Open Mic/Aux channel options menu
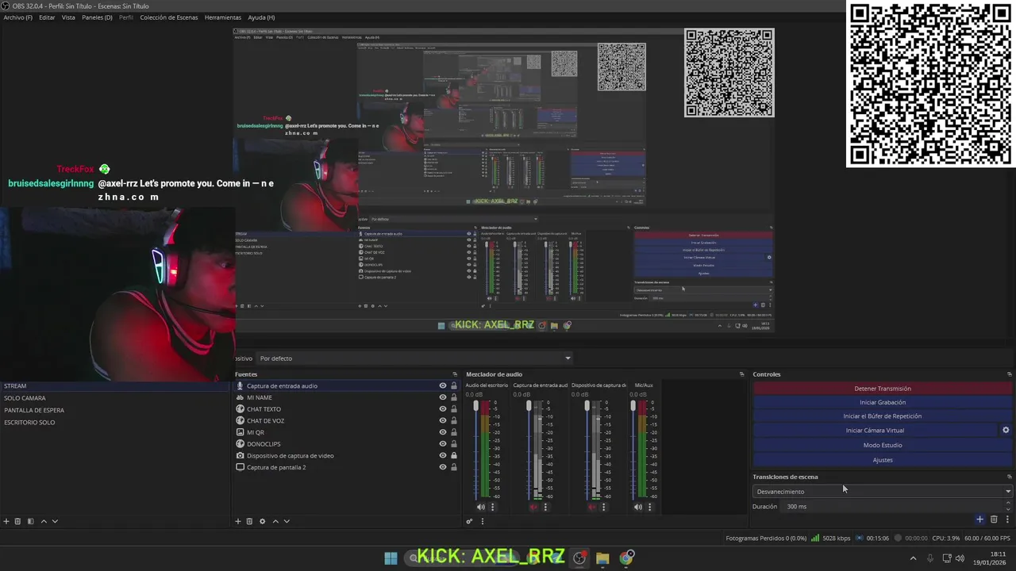 point(649,507)
